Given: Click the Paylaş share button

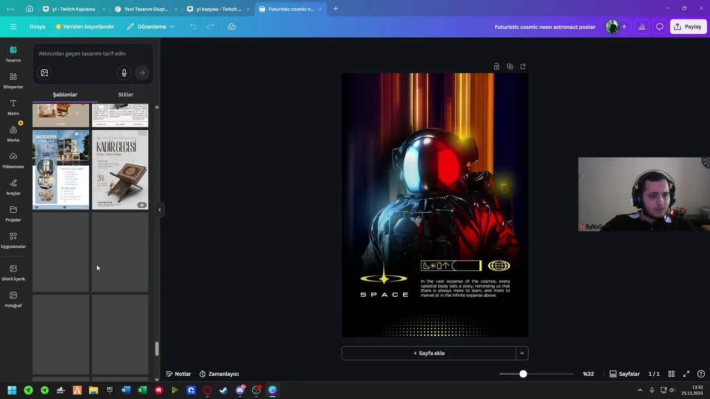Looking at the screenshot, I should click(x=688, y=27).
